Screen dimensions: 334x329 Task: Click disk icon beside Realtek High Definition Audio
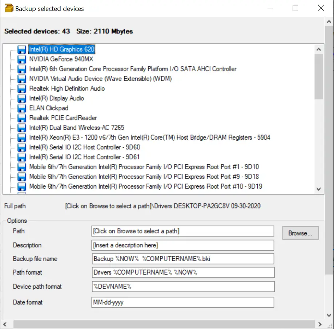click(x=21, y=89)
